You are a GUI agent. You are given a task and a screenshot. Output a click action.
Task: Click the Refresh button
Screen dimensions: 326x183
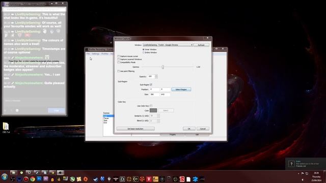click(201, 45)
